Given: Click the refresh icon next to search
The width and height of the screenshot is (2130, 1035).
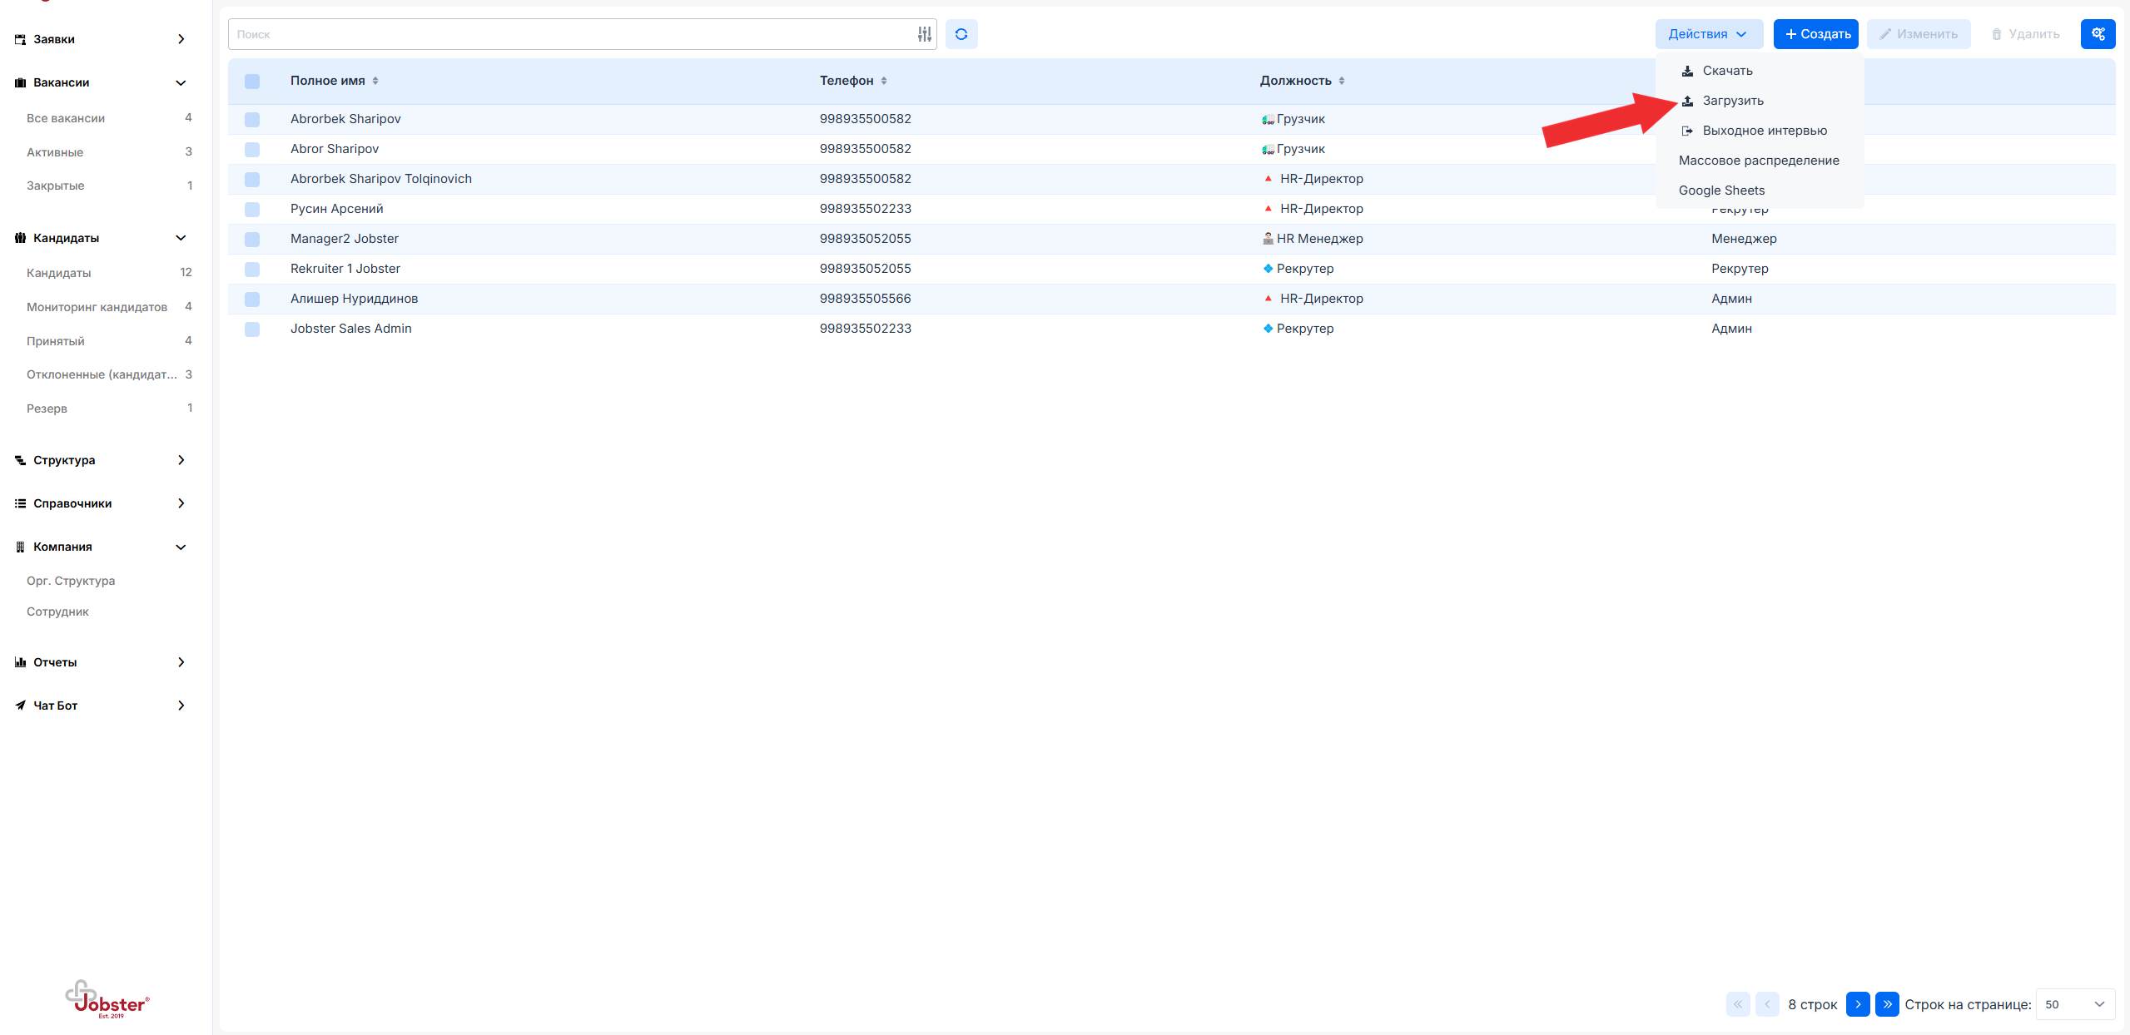Looking at the screenshot, I should 961,34.
